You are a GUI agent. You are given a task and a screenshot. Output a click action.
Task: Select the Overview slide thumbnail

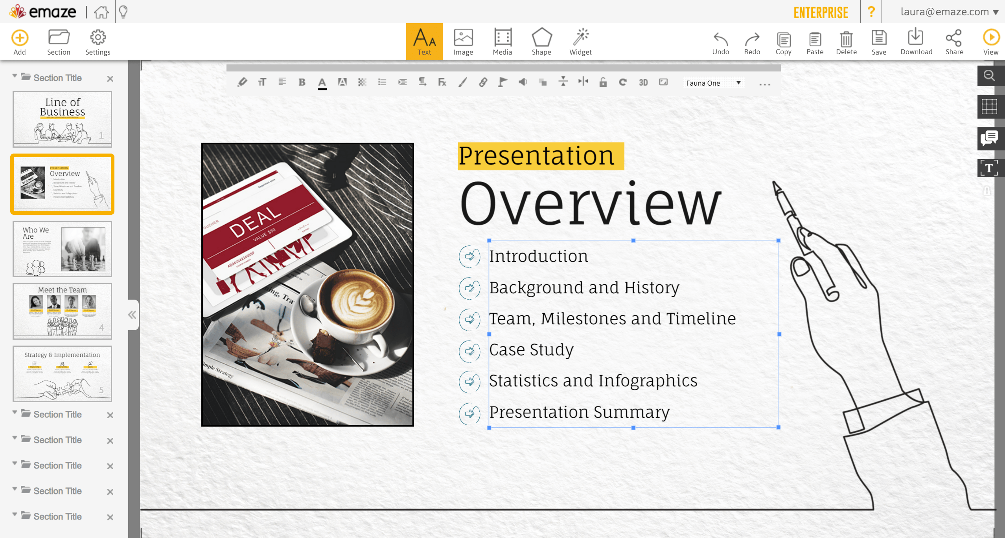coord(63,184)
